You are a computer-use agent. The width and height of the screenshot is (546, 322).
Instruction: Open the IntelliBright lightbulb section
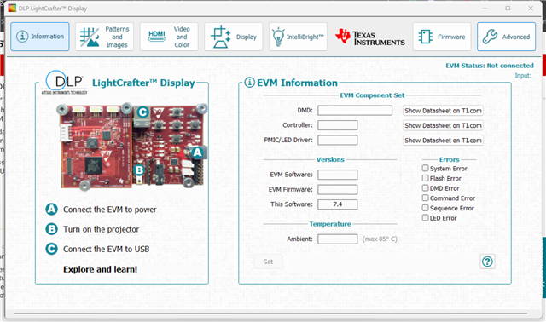point(298,37)
